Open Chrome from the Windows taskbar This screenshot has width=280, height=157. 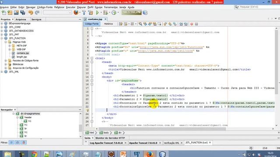click(x=34, y=154)
